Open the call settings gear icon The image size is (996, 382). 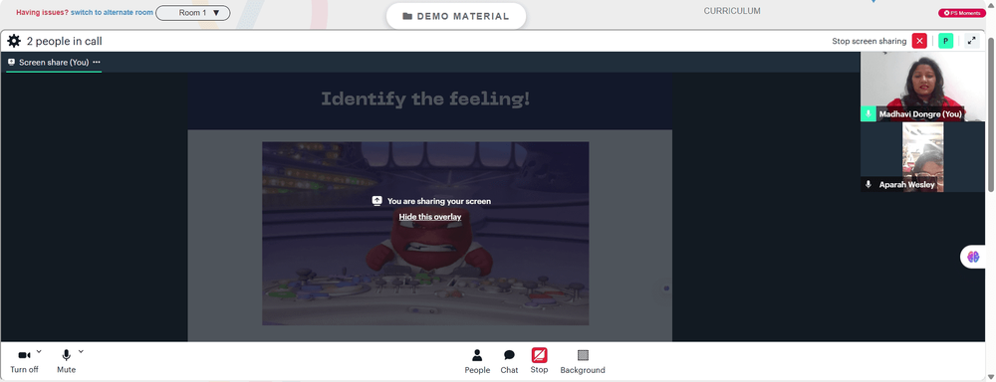(x=14, y=41)
